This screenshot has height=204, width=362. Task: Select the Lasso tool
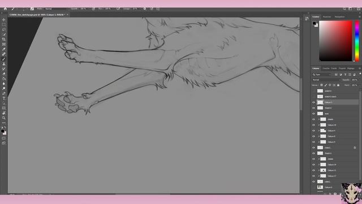tap(4, 29)
